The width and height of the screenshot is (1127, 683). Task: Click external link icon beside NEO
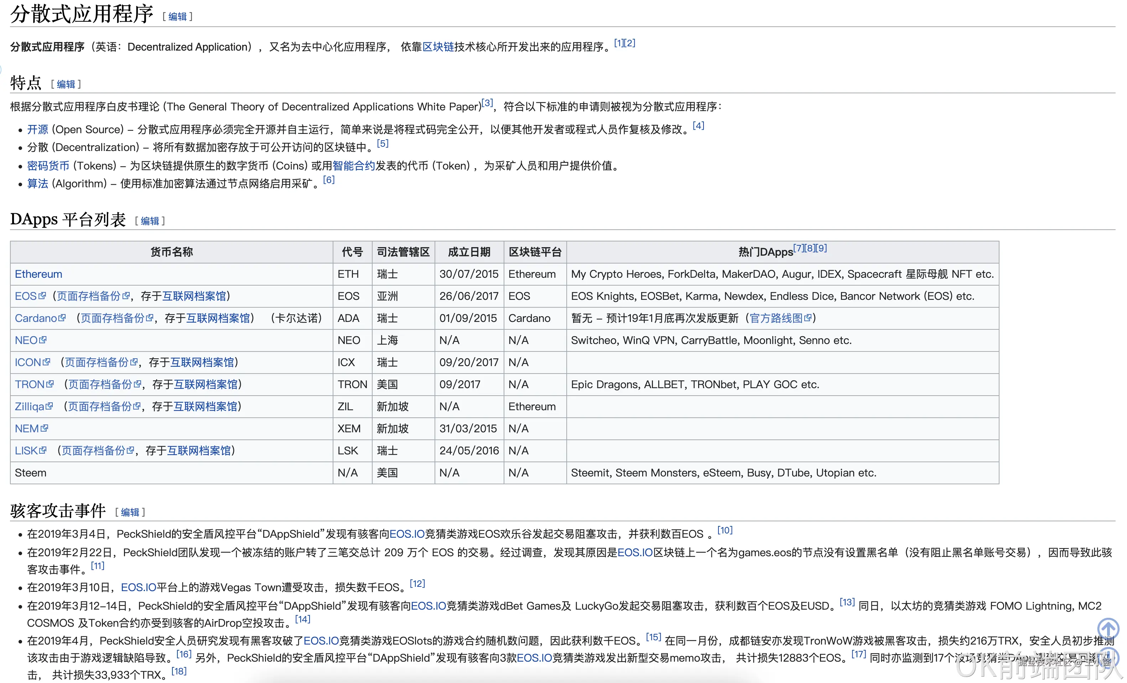43,340
